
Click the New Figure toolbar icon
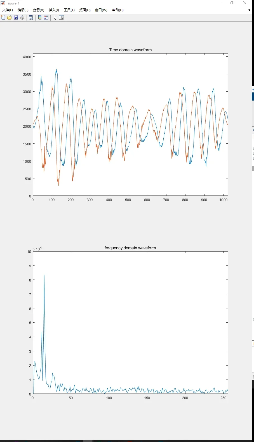coord(3,17)
